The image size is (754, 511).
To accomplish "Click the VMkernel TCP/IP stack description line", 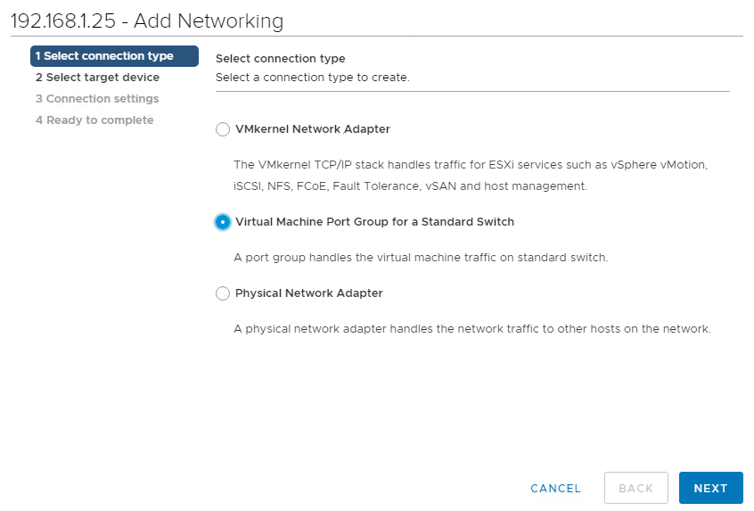I will pyautogui.click(x=471, y=165).
